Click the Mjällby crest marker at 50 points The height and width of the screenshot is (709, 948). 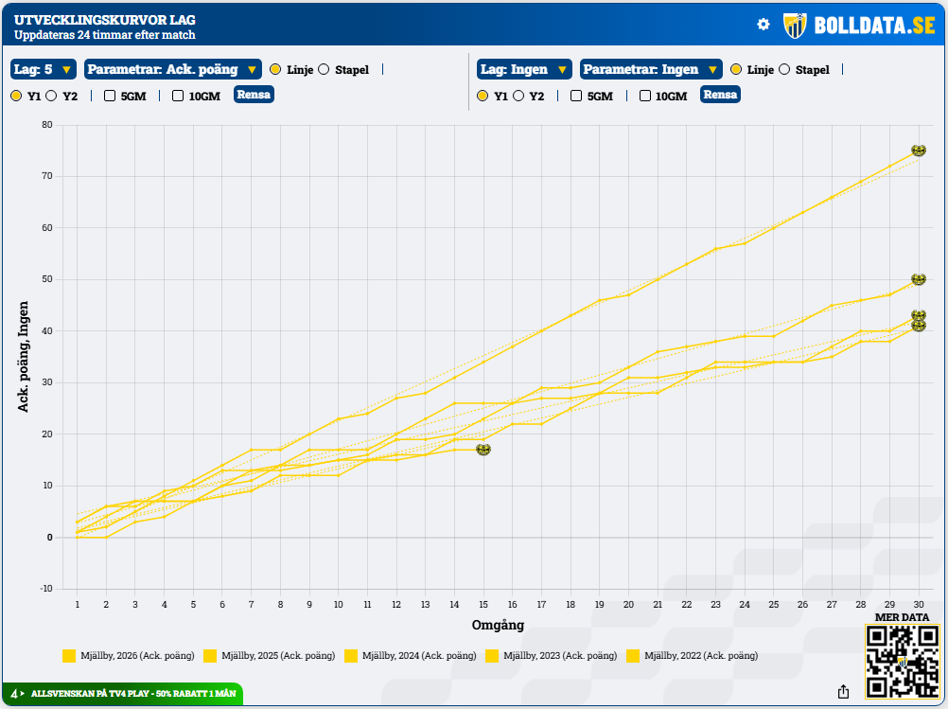pos(919,279)
